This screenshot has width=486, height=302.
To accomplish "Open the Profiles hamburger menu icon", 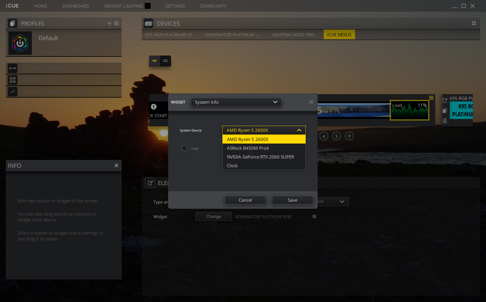I will pos(116,23).
